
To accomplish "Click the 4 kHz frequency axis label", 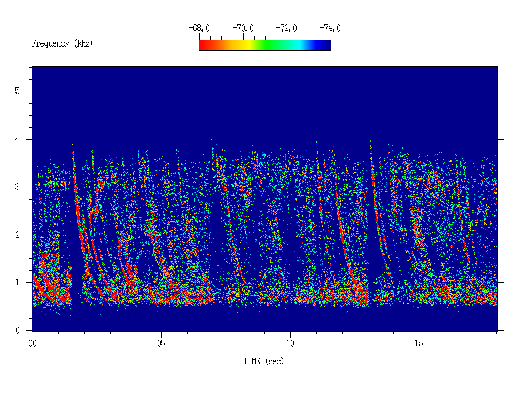I will pyautogui.click(x=18, y=140).
